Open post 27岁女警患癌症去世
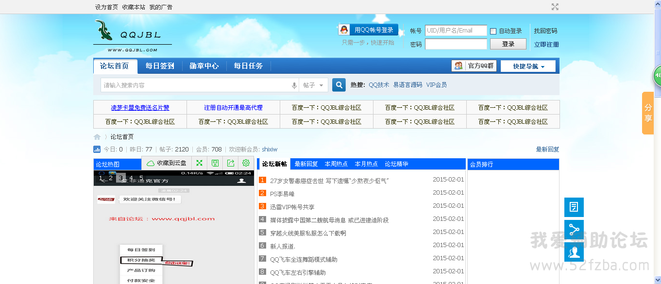 tap(329, 181)
